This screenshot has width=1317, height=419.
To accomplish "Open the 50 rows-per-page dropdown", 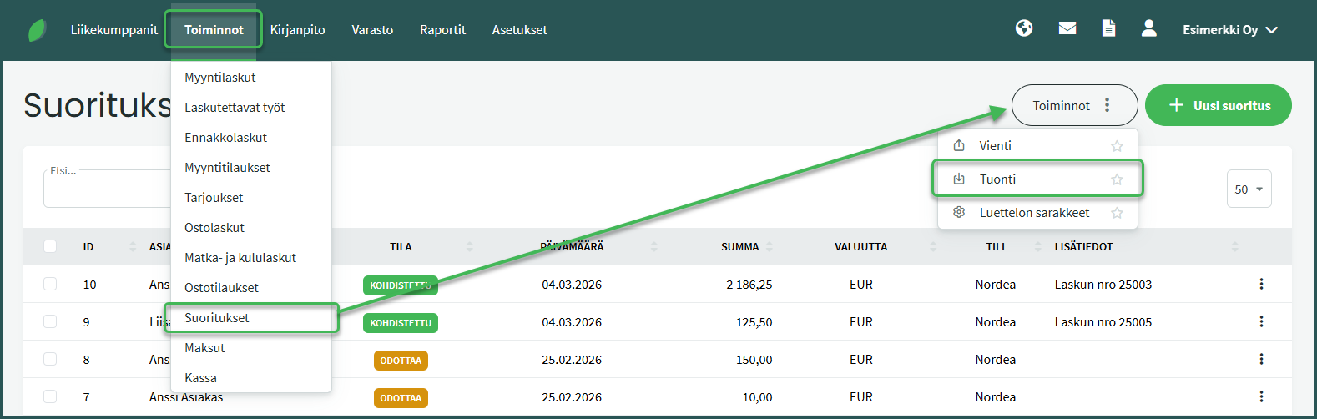I will 1249,189.
